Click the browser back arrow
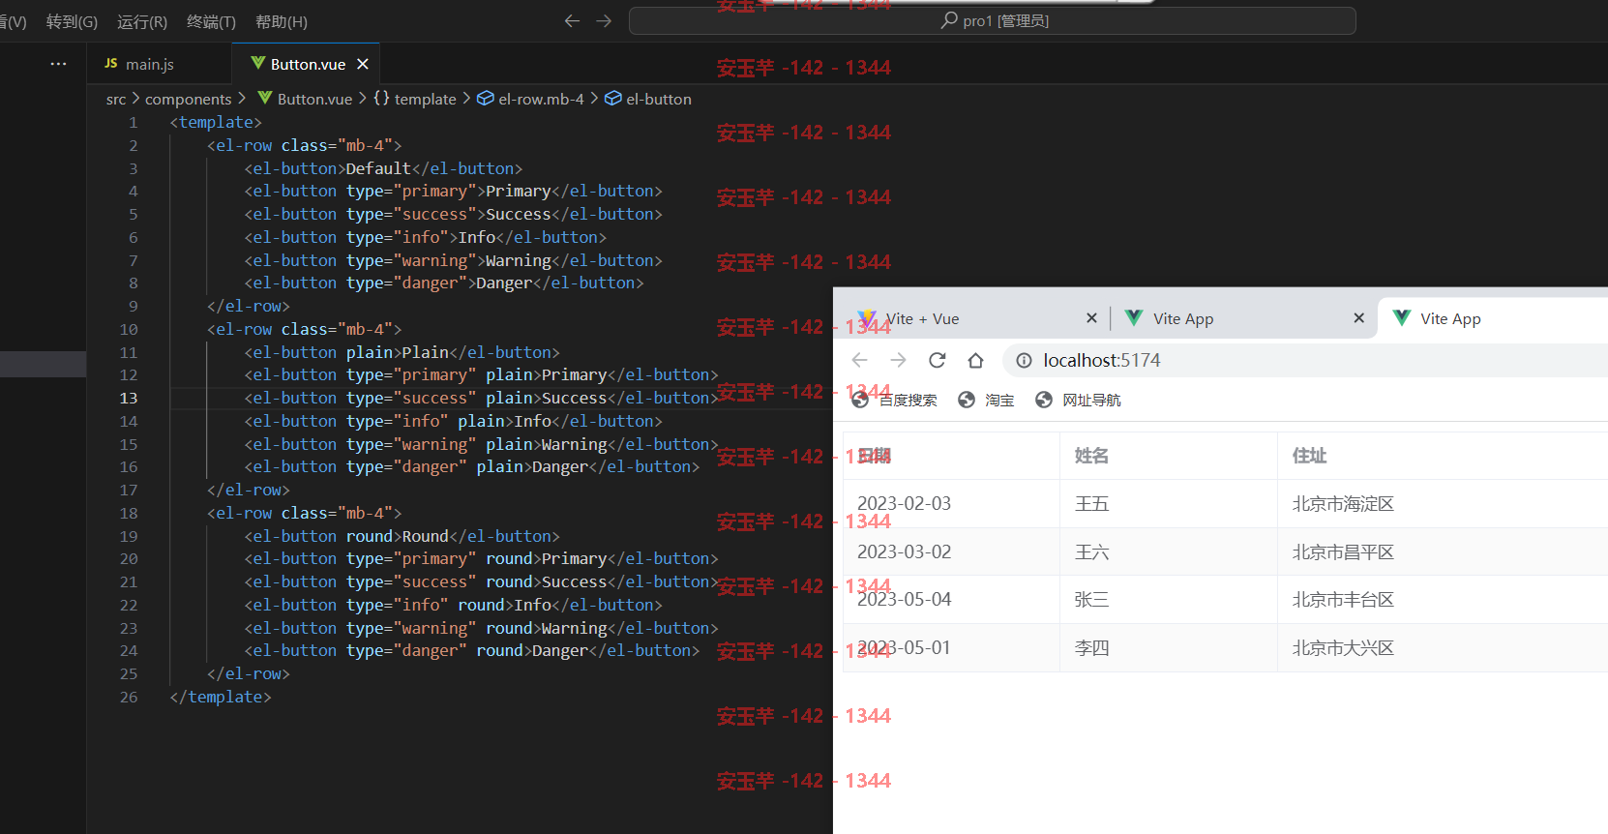1608x834 pixels. (859, 360)
